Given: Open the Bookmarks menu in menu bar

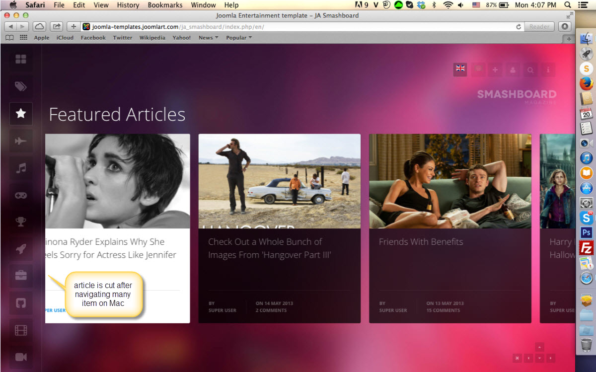Looking at the screenshot, I should (x=165, y=5).
